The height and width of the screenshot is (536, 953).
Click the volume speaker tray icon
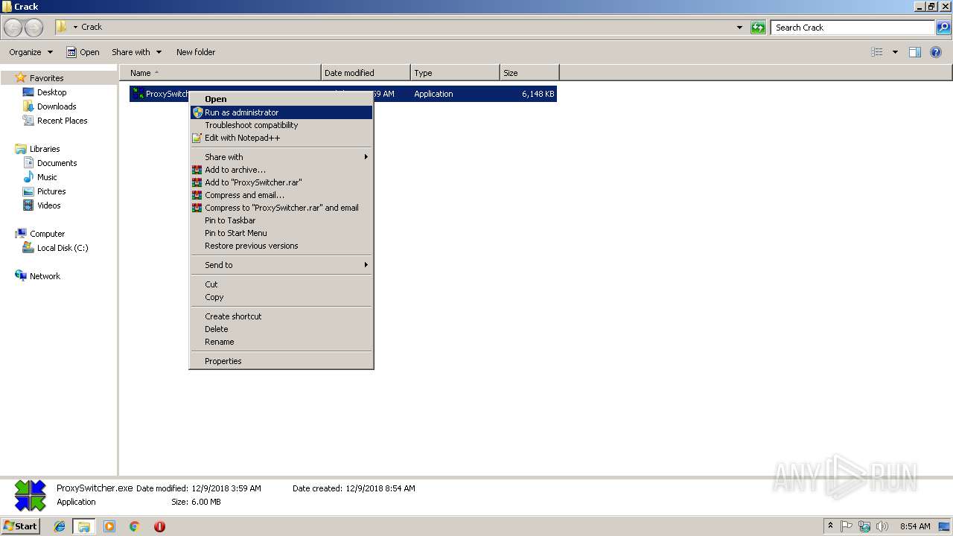pyautogui.click(x=882, y=526)
